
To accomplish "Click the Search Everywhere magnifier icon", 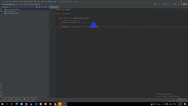I will pos(182,4).
